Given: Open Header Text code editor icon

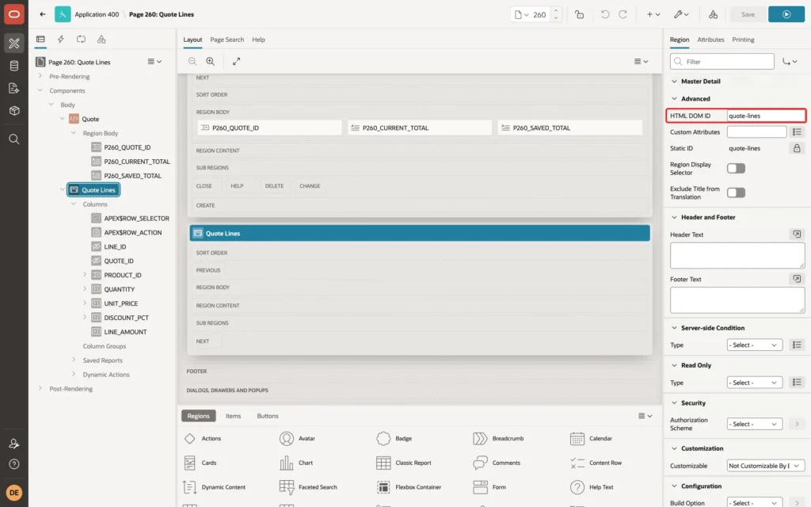Looking at the screenshot, I should click(x=797, y=234).
